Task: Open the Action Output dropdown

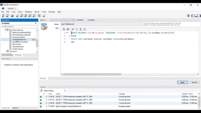Action: pyautogui.click(x=64, y=91)
